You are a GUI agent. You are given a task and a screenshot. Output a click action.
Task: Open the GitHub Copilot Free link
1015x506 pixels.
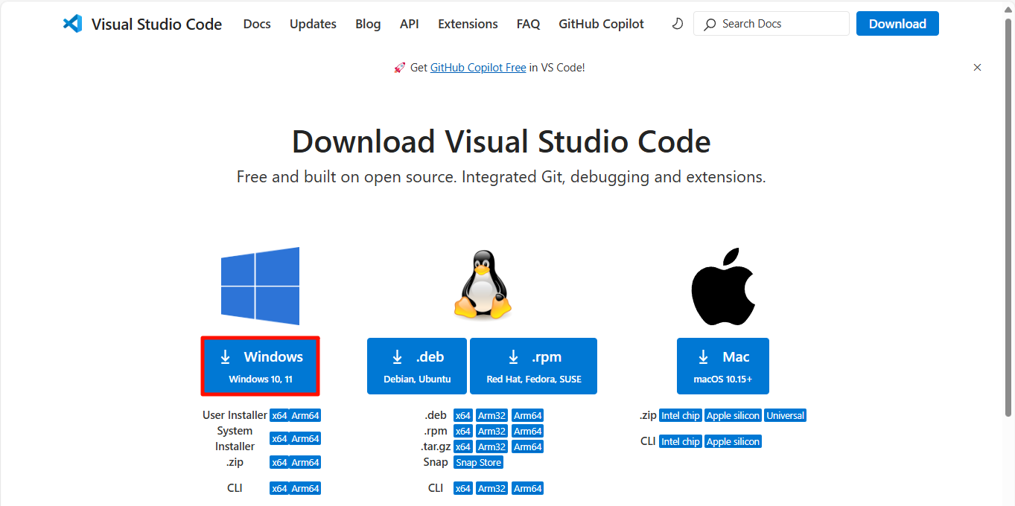[477, 67]
